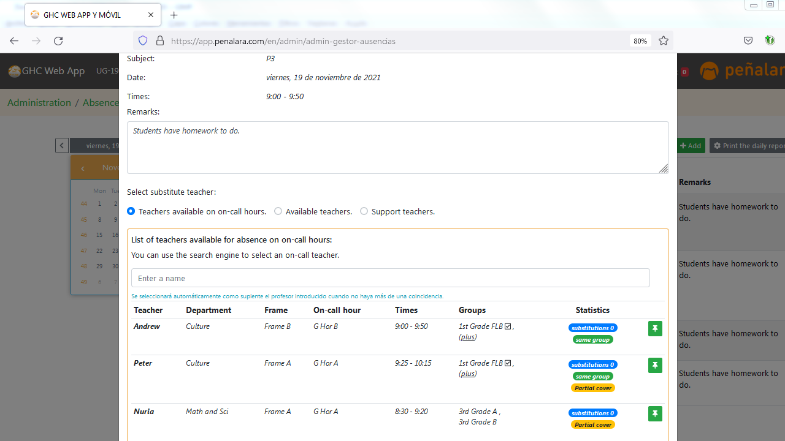Click Nuria's Math and Sci department

point(207,412)
